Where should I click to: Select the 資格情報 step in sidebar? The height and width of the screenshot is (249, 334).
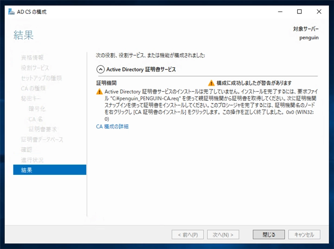coord(32,57)
